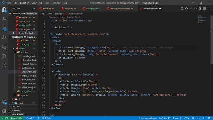Click the WSL: Ubuntu-20.04 remote indicator
The image size is (213, 120).
click(x=12, y=118)
